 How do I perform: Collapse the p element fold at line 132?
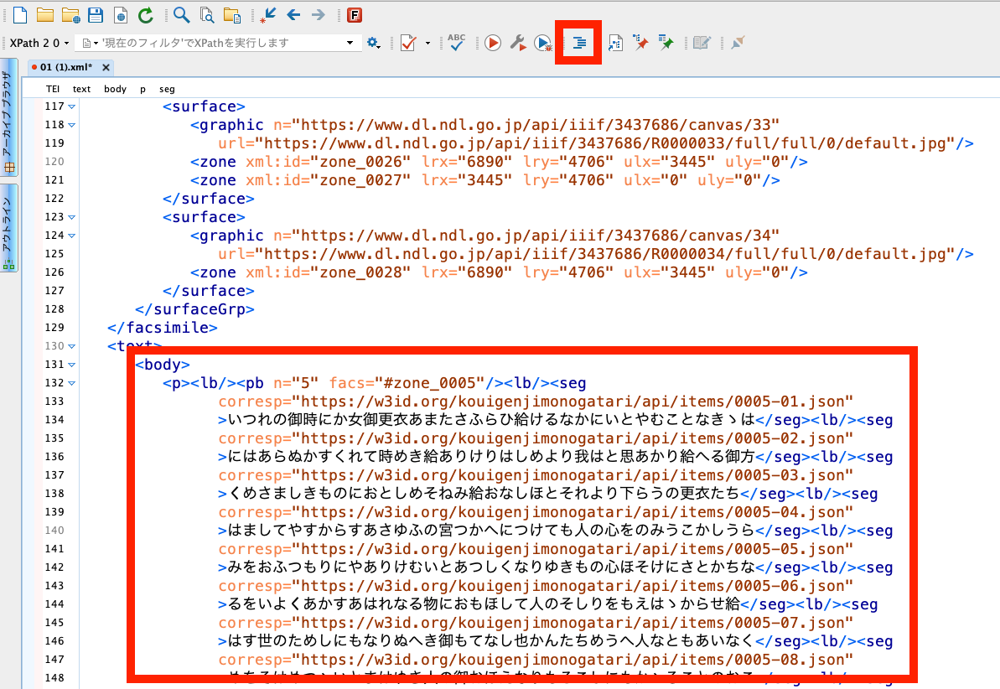coord(71,383)
